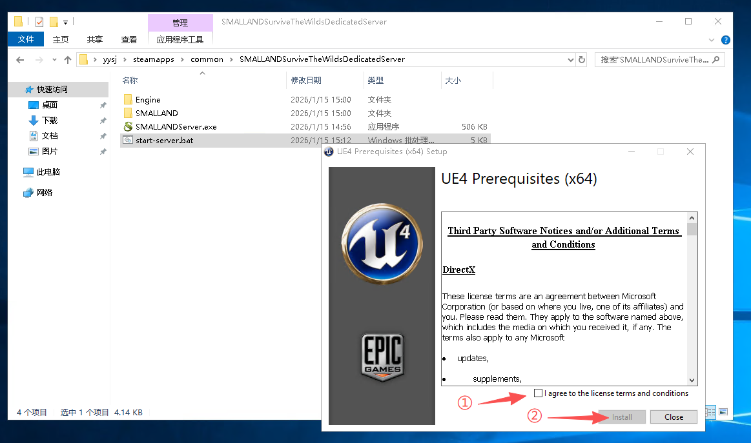This screenshot has width=751, height=443.
Task: Refresh the current folder view
Action: [582, 60]
